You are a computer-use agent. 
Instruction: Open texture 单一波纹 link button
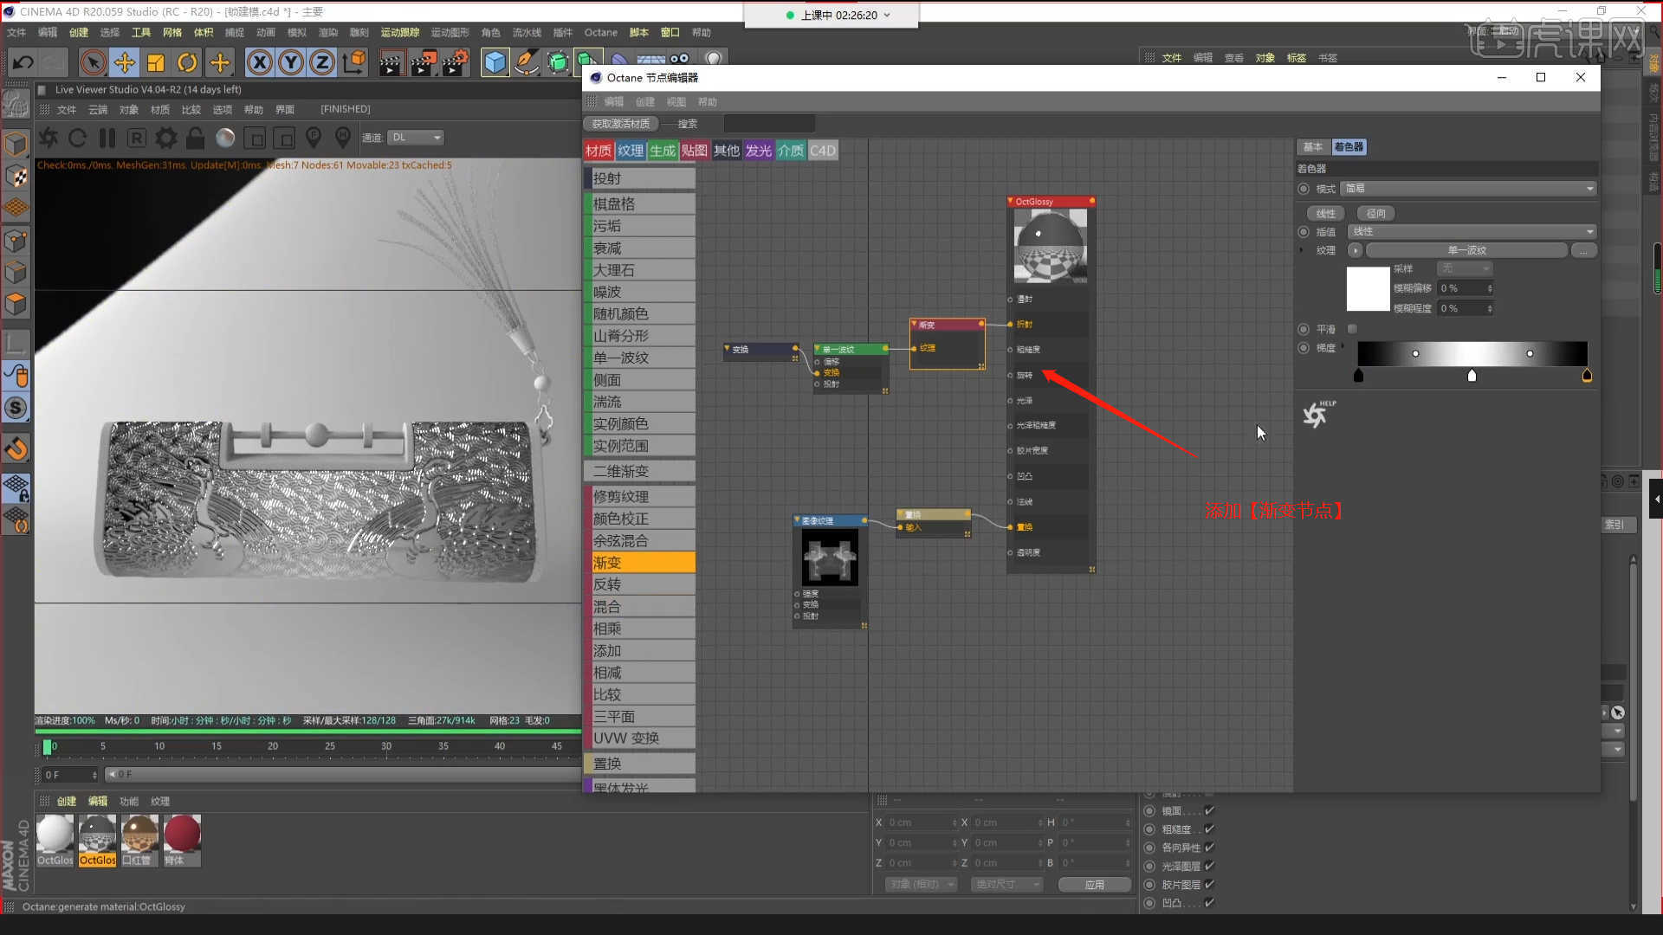[1466, 250]
